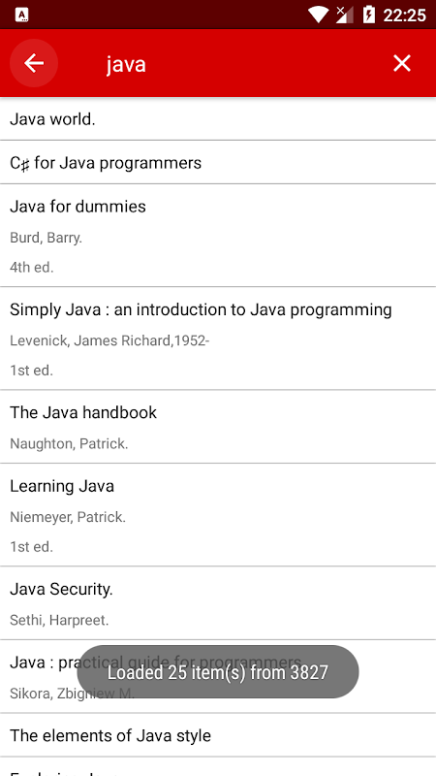Tap the clock showing 22:25

[x=404, y=16]
